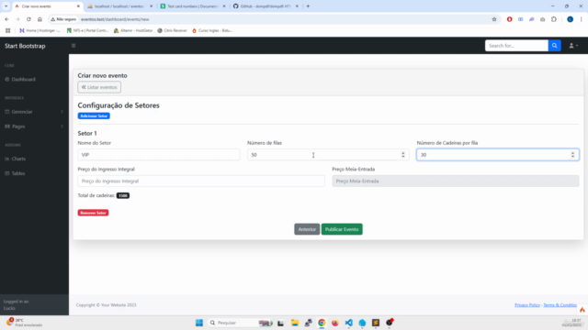
Task: Click the Listar eventos button
Action: (x=99, y=87)
